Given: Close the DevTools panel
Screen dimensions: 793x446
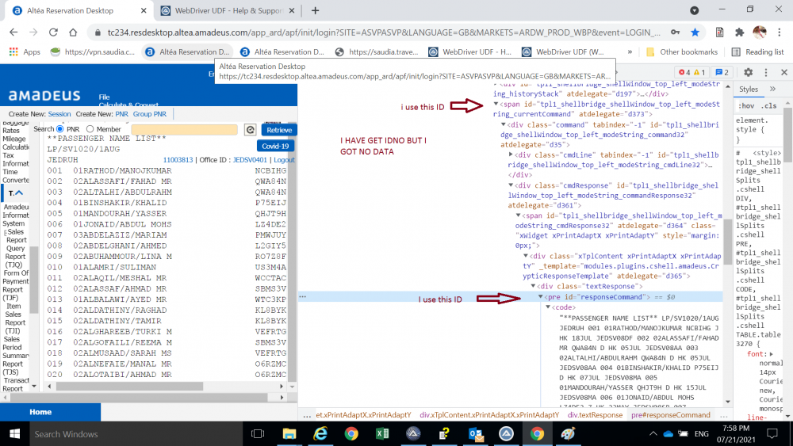Looking at the screenshot, I should coord(784,72).
